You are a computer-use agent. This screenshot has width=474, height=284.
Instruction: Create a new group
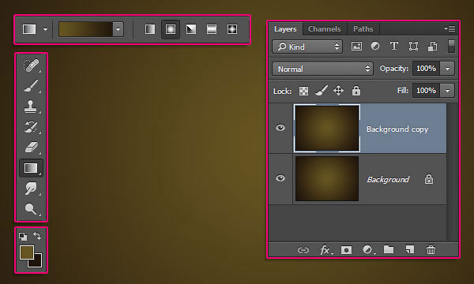coord(389,249)
